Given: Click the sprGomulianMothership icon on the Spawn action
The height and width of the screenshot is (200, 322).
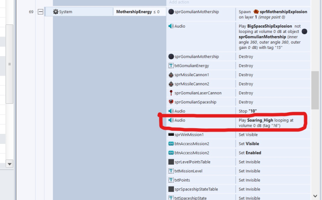Looking at the screenshot, I should [x=171, y=12].
